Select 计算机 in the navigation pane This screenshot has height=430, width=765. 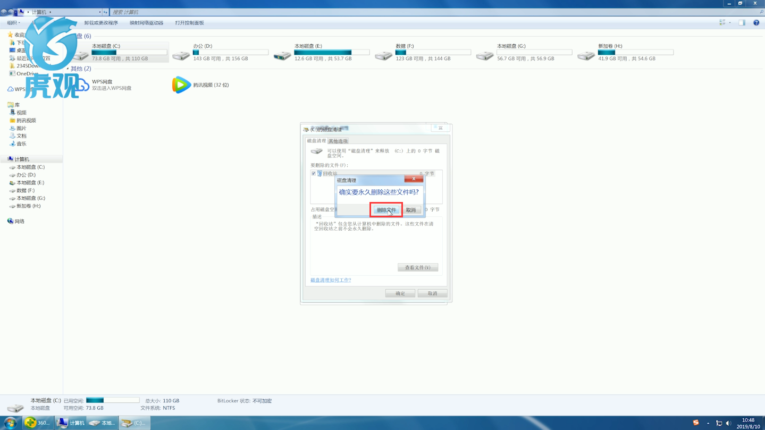point(18,159)
